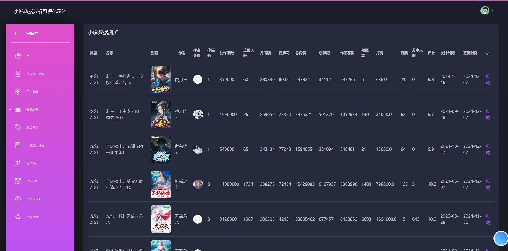The width and height of the screenshot is (508, 251).
Task: Click the 评分 column header
Action: pyautogui.click(x=432, y=53)
